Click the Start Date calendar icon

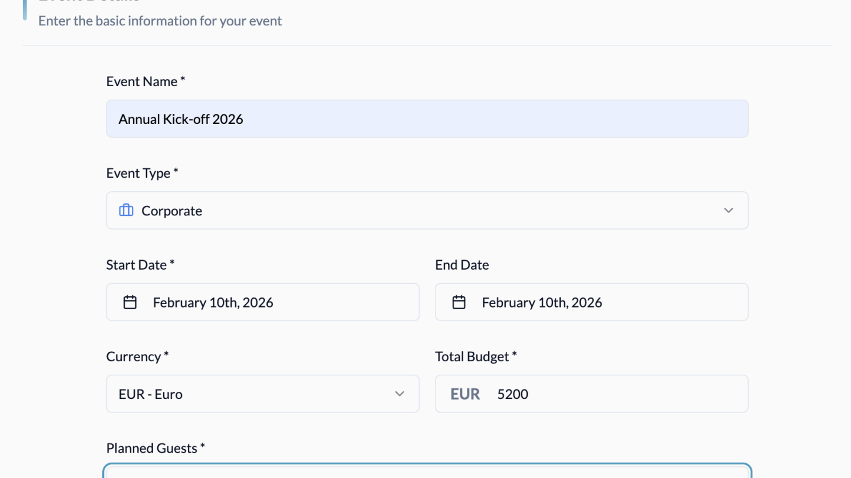(x=130, y=302)
